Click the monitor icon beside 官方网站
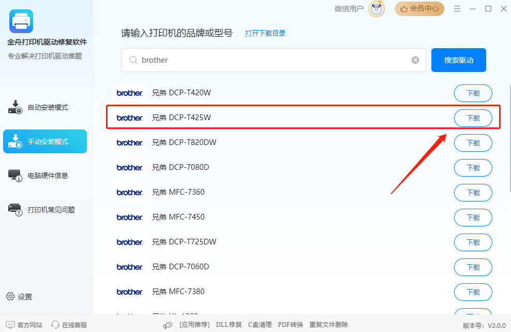Image resolution: width=511 pixels, height=332 pixels. pos(10,325)
